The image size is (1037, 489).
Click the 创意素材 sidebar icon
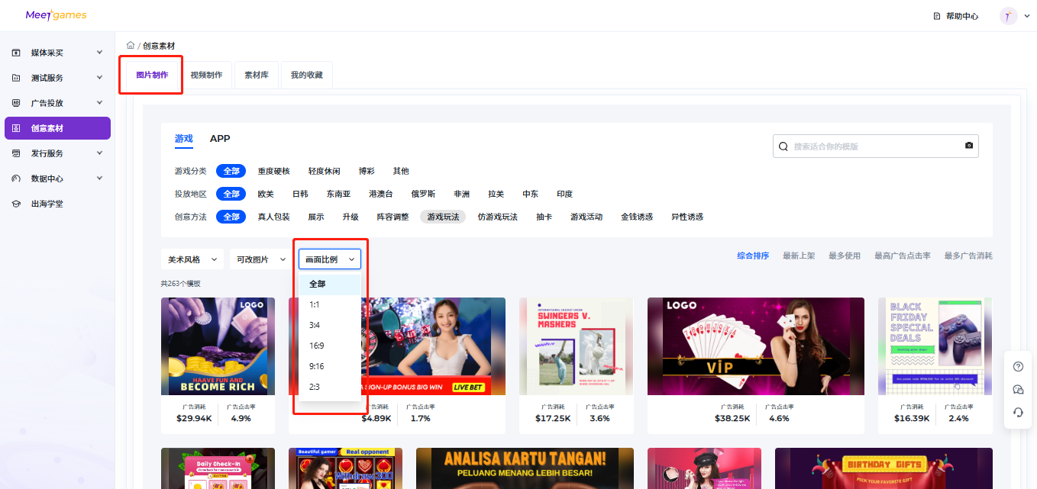[17, 127]
